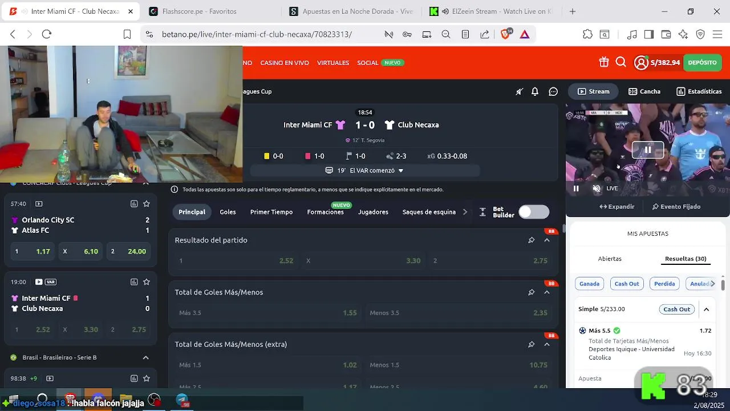Click the address bar URL field

(257, 34)
